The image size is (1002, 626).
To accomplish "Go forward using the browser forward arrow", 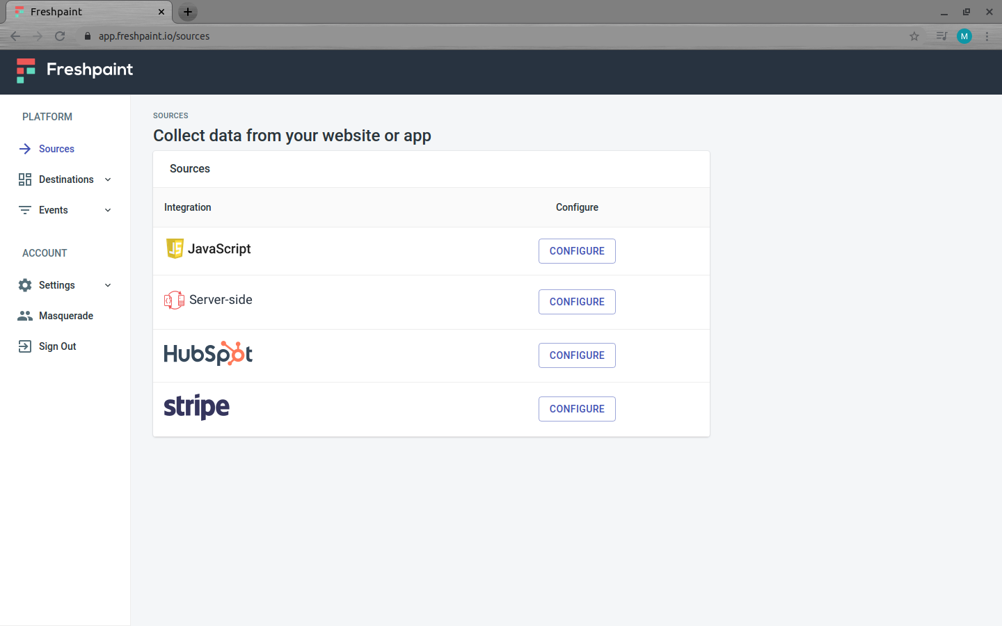I will point(38,36).
